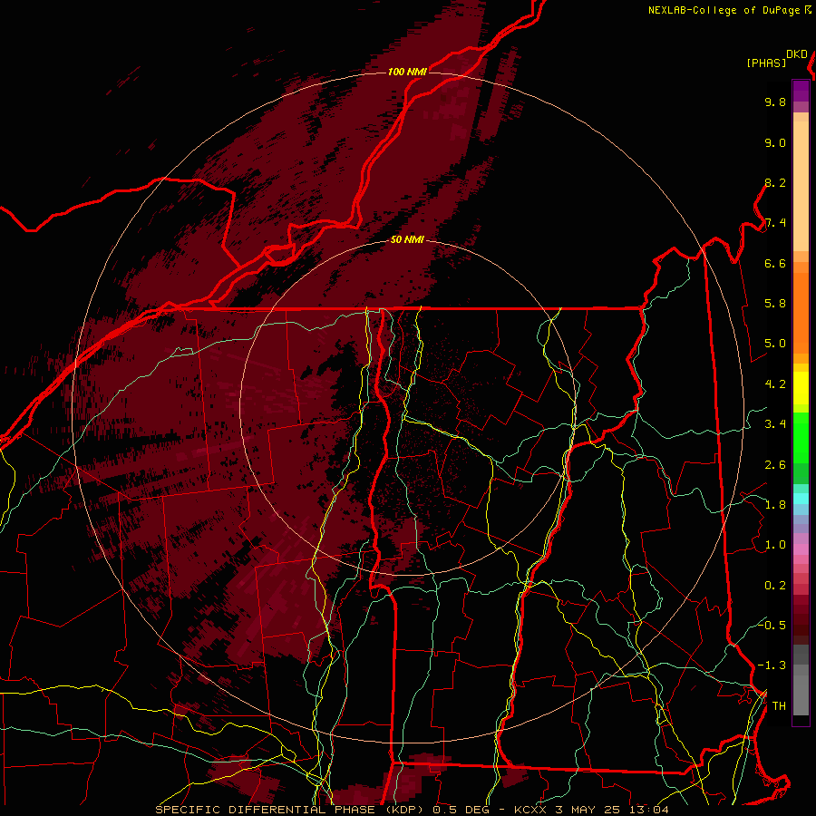The height and width of the screenshot is (816, 816).
Task: Click the -1.3 scale label
Action: (x=772, y=665)
